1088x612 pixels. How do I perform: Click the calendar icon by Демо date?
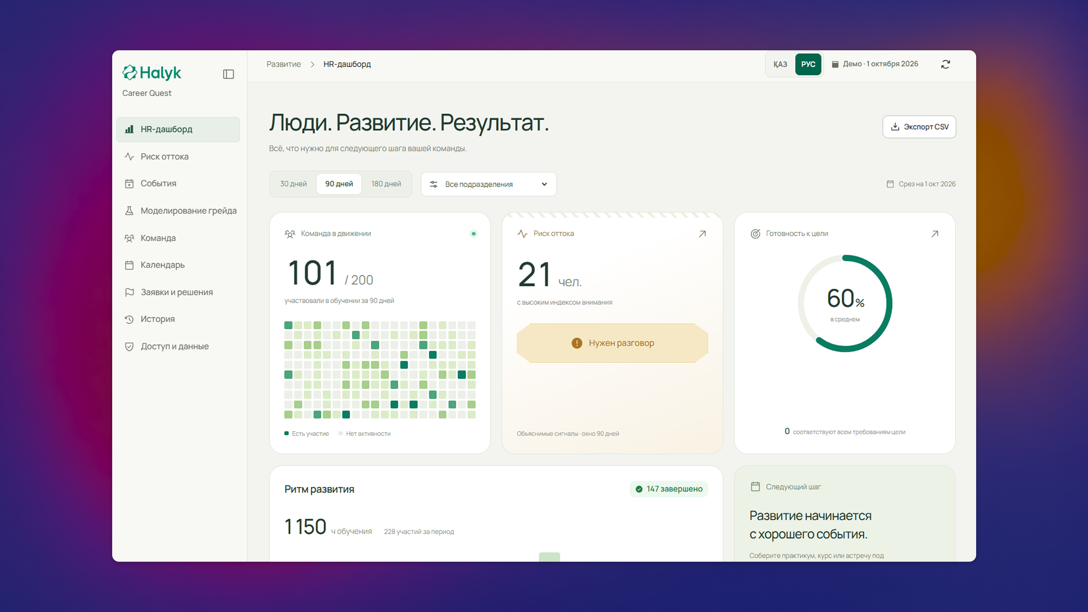[x=835, y=64]
